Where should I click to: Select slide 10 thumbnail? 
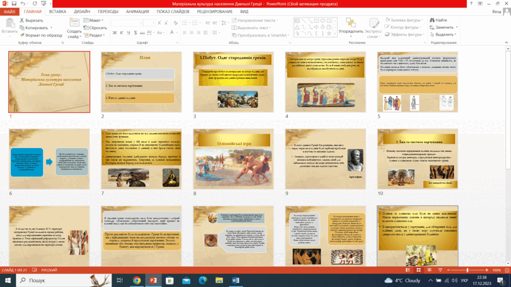click(x=417, y=159)
